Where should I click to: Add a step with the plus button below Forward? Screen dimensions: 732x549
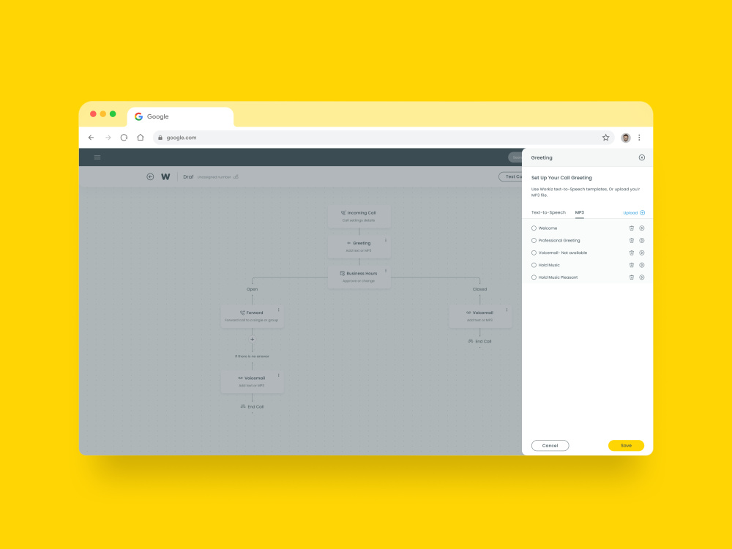tap(252, 340)
